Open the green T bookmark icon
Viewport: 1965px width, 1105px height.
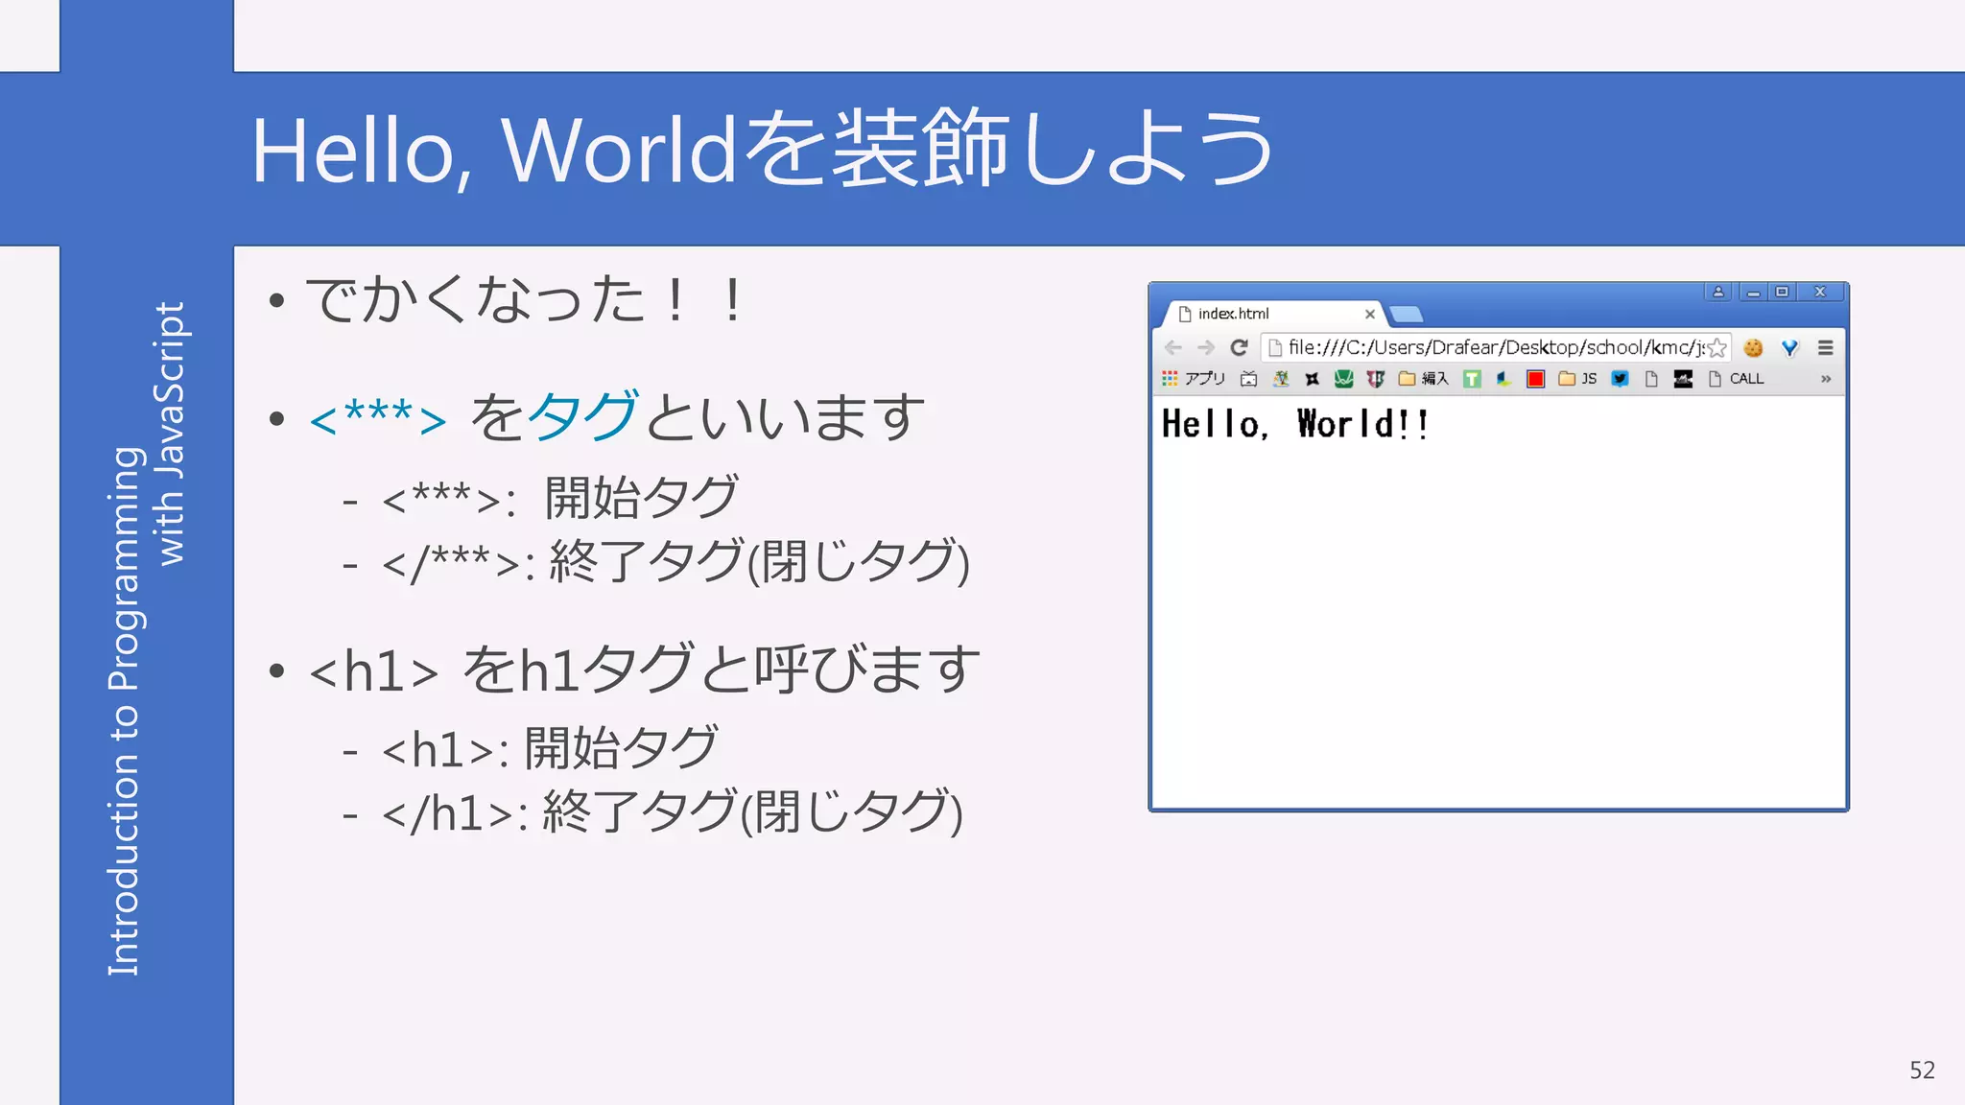(x=1472, y=379)
